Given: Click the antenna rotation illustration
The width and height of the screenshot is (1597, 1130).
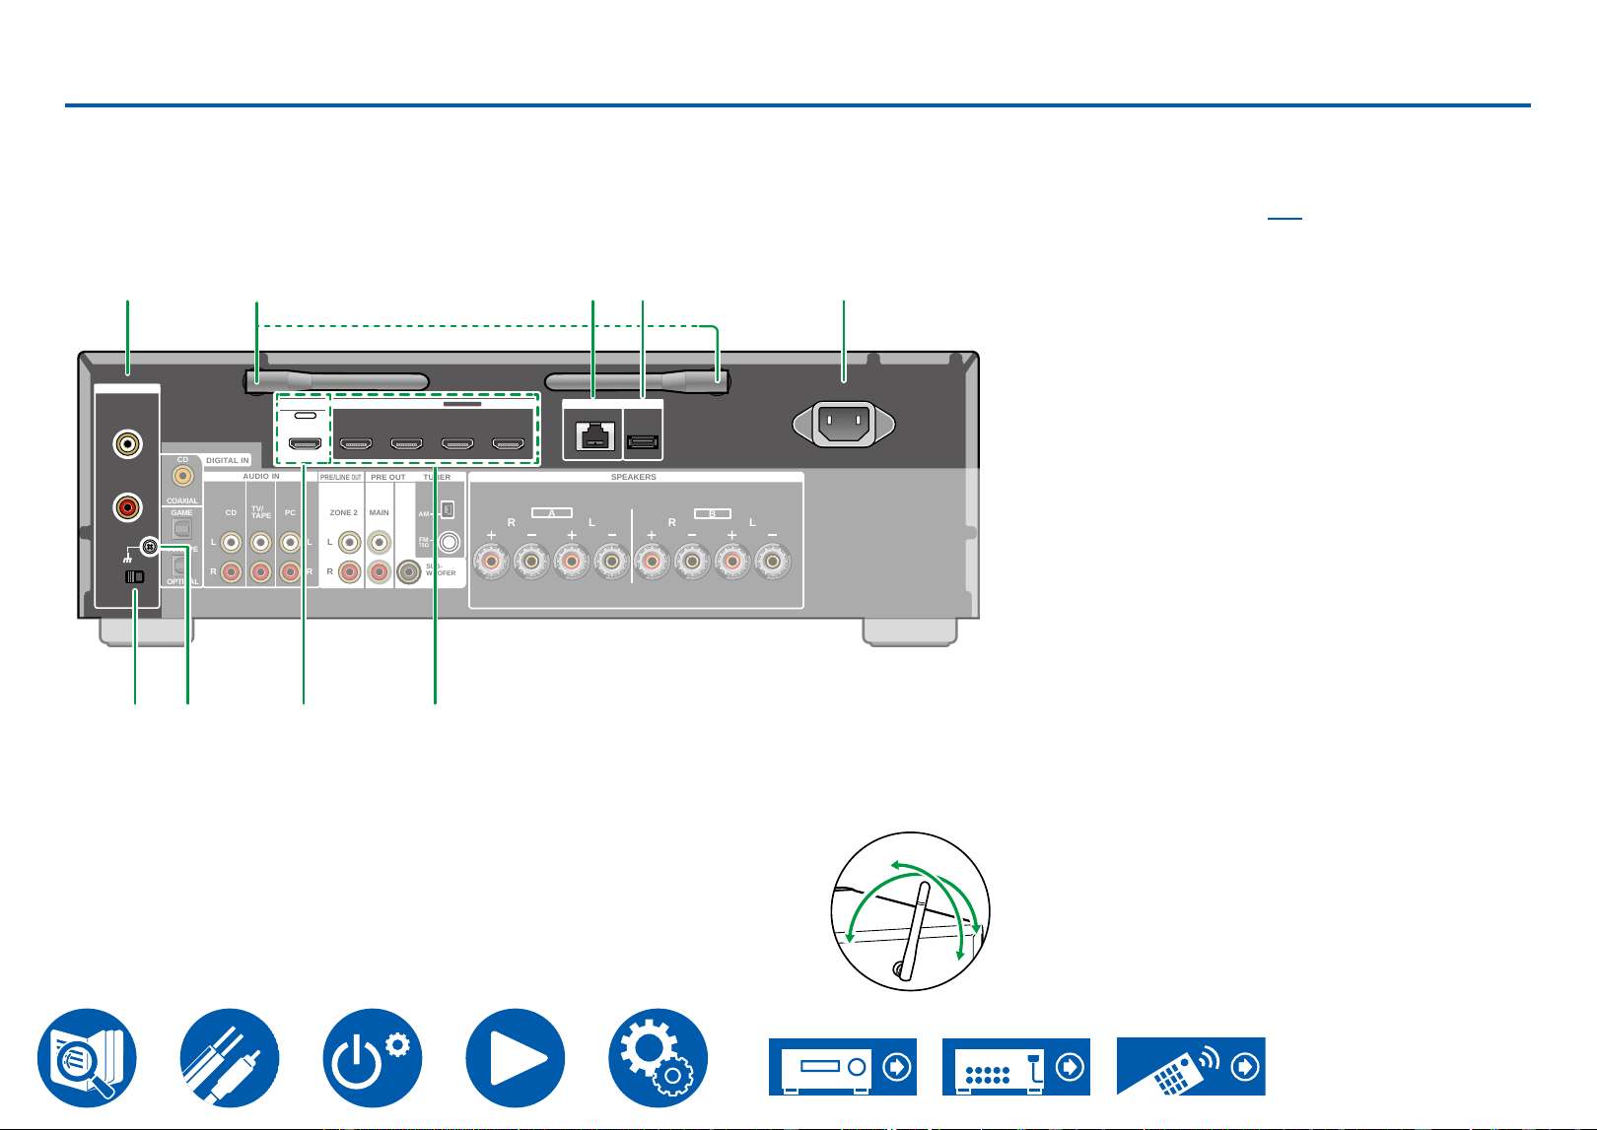Looking at the screenshot, I should (x=911, y=912).
